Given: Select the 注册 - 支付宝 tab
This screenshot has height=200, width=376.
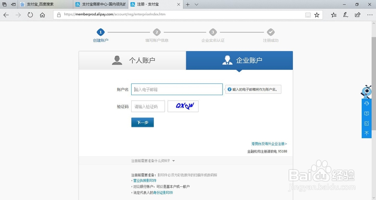Looking at the screenshot, I should click(155, 4).
